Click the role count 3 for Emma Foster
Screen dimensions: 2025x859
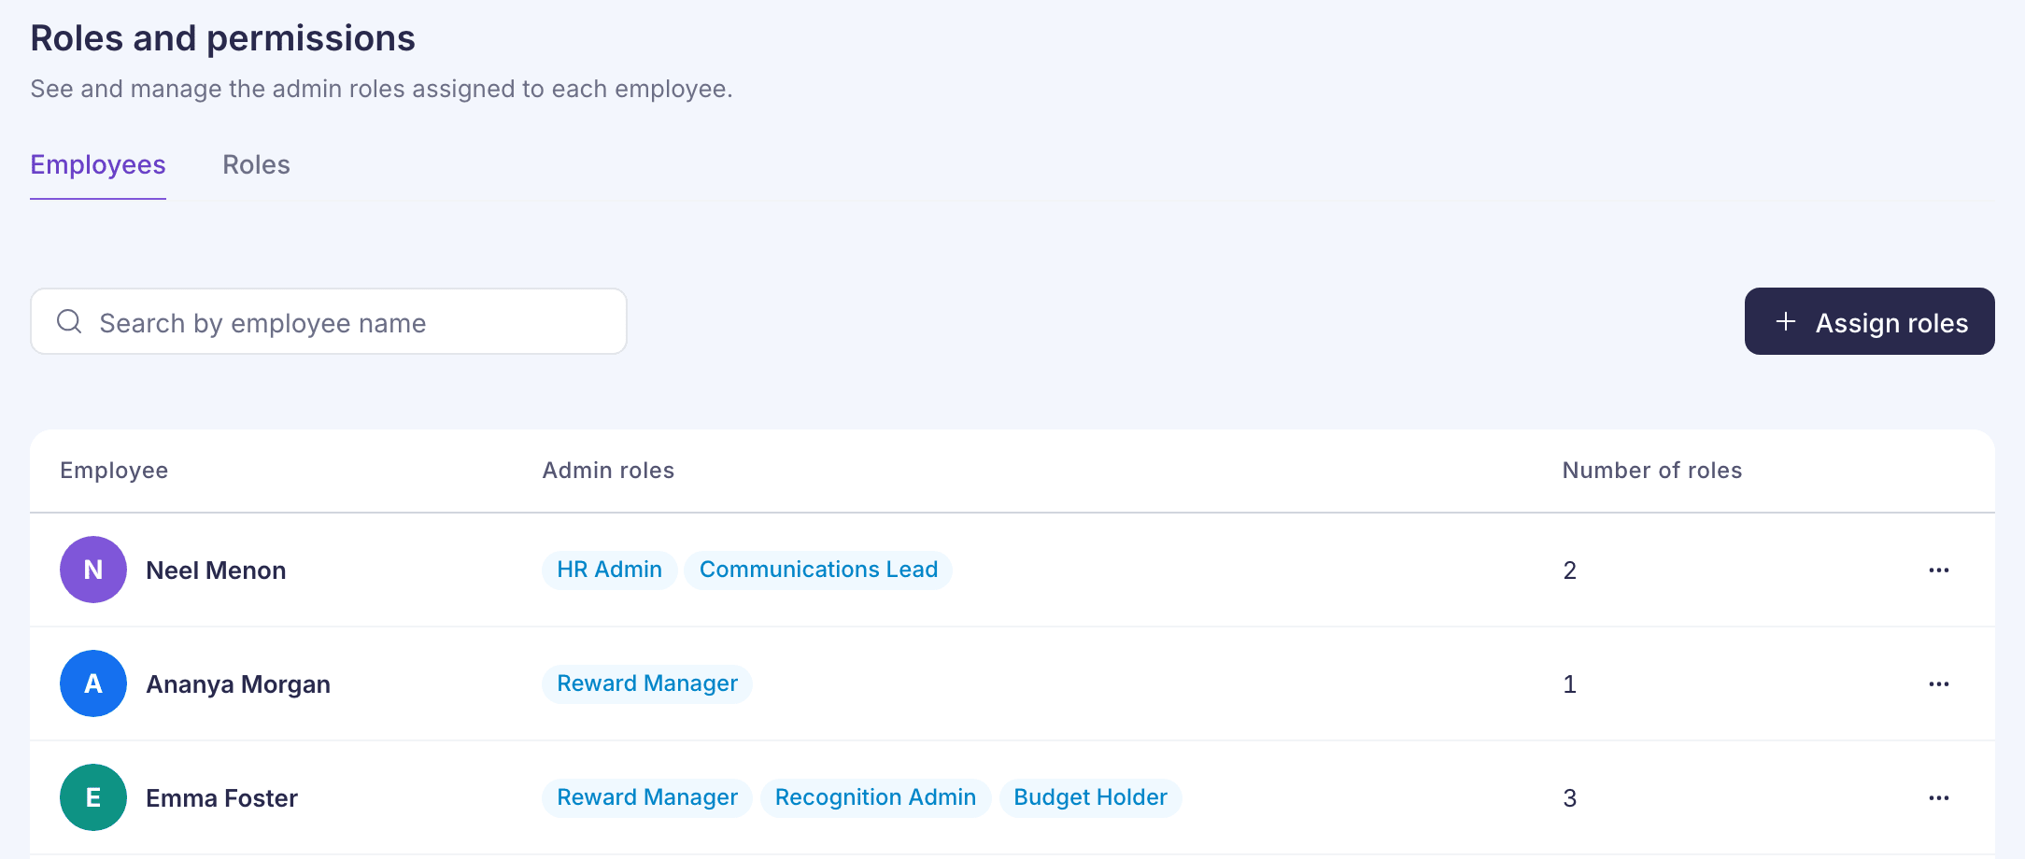1570,798
